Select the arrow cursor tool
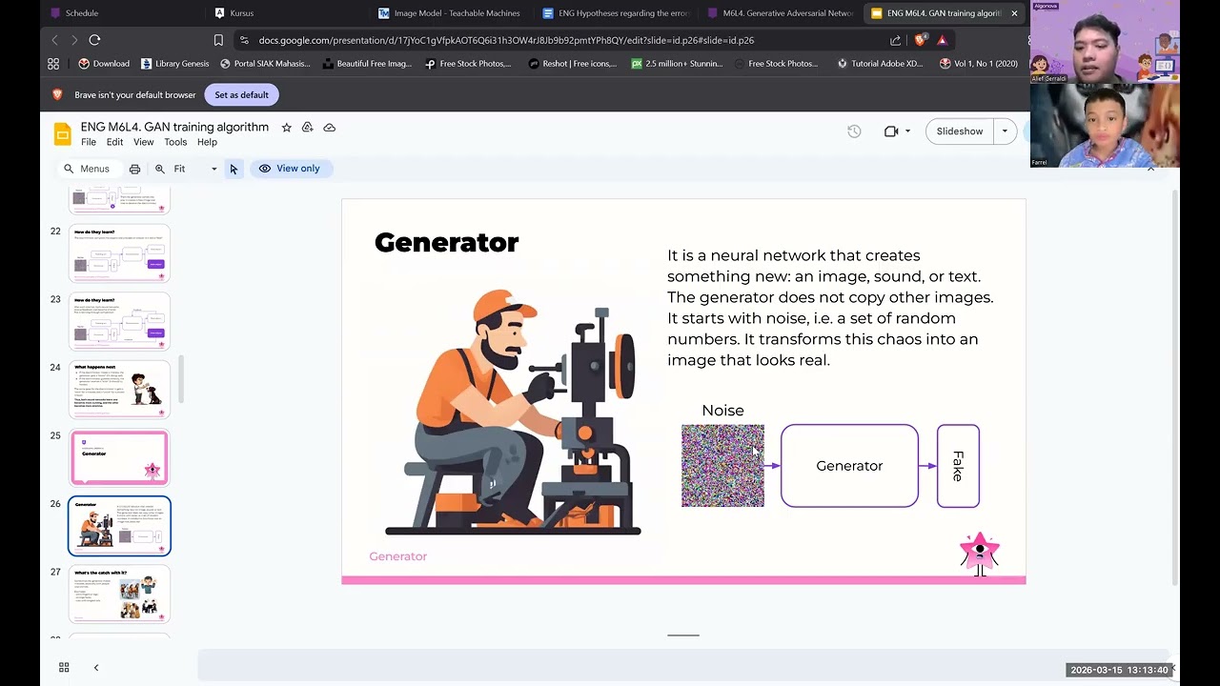 tap(234, 169)
